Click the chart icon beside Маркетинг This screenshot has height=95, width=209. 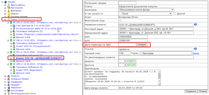coord(9,88)
